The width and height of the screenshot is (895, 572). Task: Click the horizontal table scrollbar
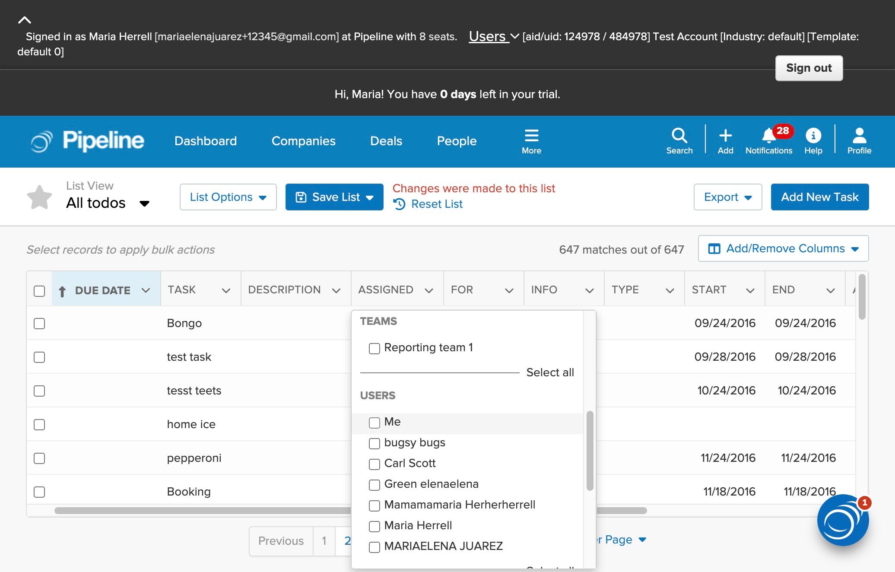pyautogui.click(x=203, y=511)
